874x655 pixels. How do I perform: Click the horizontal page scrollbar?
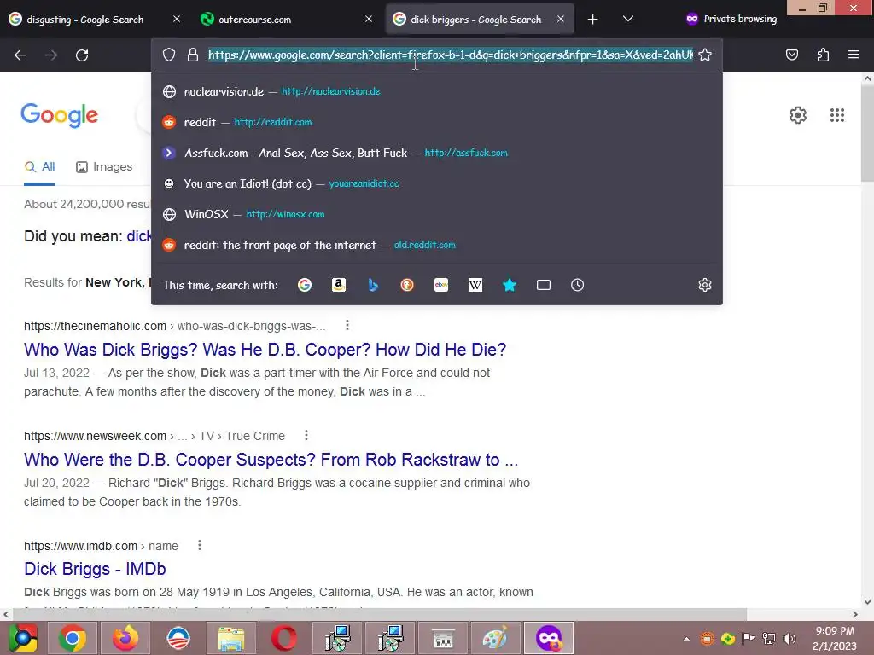380,614
